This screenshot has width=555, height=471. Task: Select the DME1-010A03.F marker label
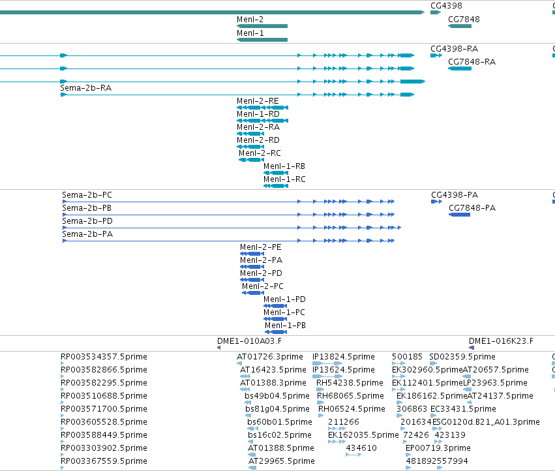point(249,341)
